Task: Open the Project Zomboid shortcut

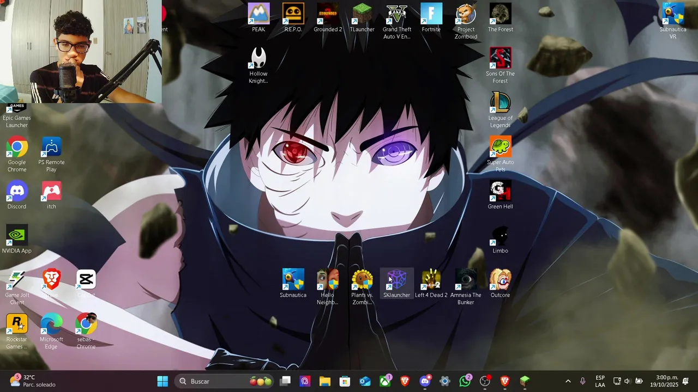Action: coord(466,21)
